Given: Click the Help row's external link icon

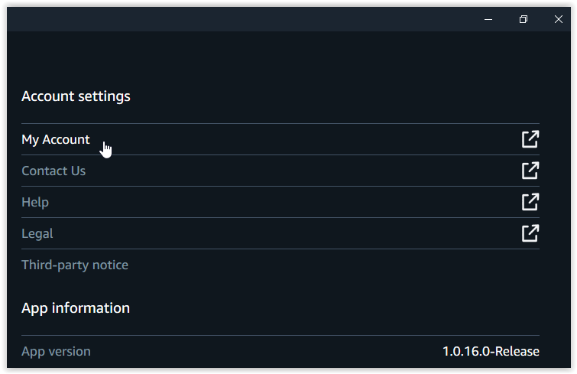Looking at the screenshot, I should [530, 202].
